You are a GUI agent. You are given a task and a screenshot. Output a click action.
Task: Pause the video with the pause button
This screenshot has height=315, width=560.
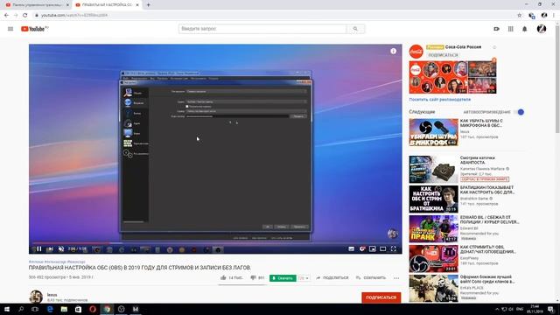coord(39,248)
